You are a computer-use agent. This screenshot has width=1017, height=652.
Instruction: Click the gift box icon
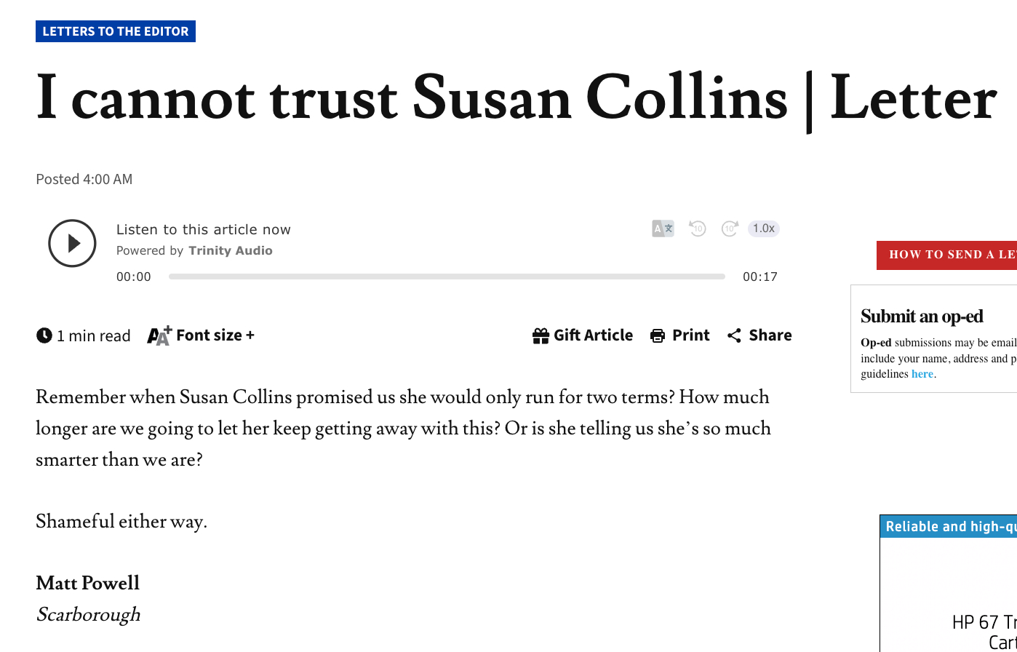point(541,335)
